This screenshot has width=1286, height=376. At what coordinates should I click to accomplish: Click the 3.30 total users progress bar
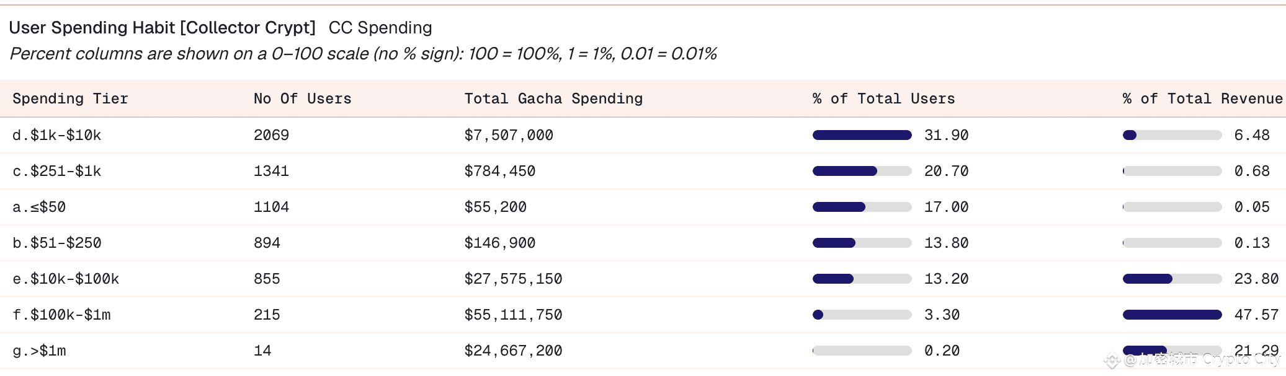click(862, 315)
